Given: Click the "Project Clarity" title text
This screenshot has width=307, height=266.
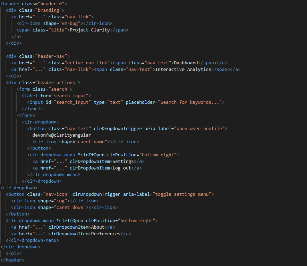Looking at the screenshot, I should point(89,30).
